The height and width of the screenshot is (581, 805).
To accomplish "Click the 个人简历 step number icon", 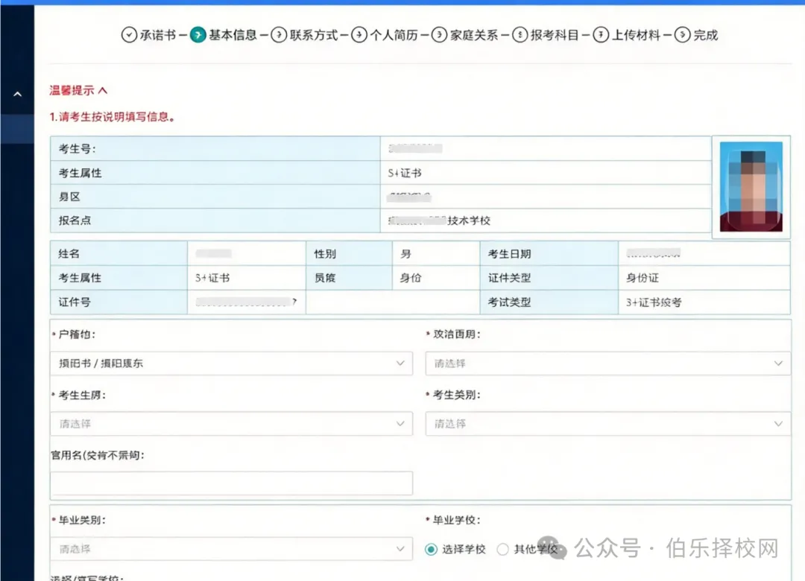I will coord(359,35).
